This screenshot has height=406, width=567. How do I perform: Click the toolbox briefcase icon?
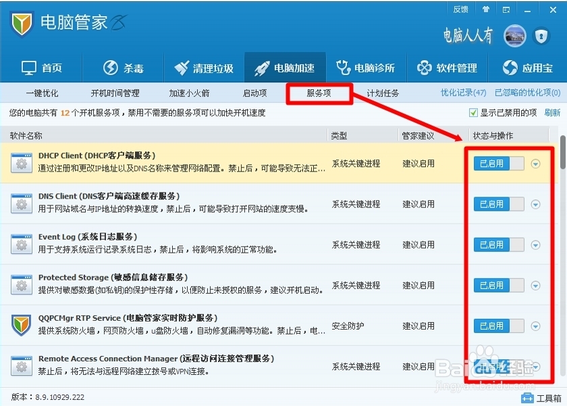point(527,398)
